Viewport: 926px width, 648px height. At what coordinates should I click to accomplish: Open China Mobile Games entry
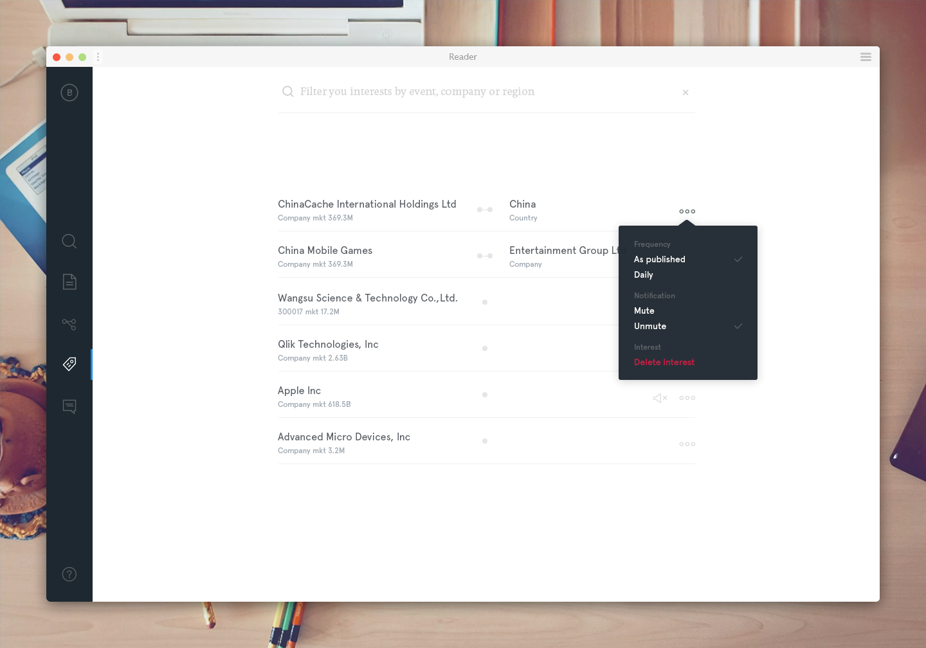325,250
